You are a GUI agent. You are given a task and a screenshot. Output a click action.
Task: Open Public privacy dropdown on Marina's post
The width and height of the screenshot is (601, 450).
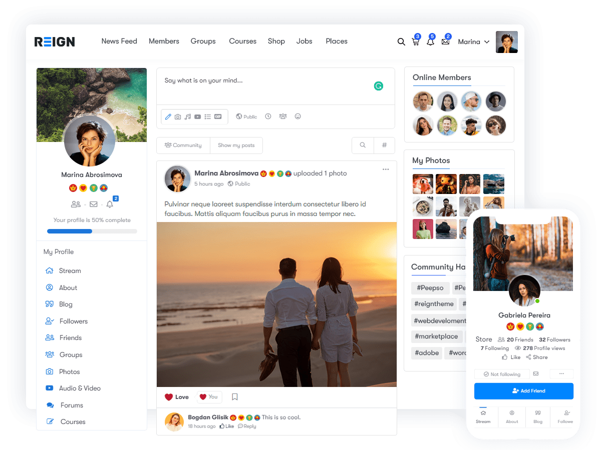(239, 184)
